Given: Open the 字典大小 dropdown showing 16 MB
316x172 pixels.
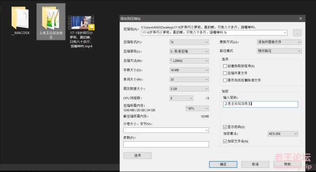Looking at the screenshot, I should pos(189,70).
